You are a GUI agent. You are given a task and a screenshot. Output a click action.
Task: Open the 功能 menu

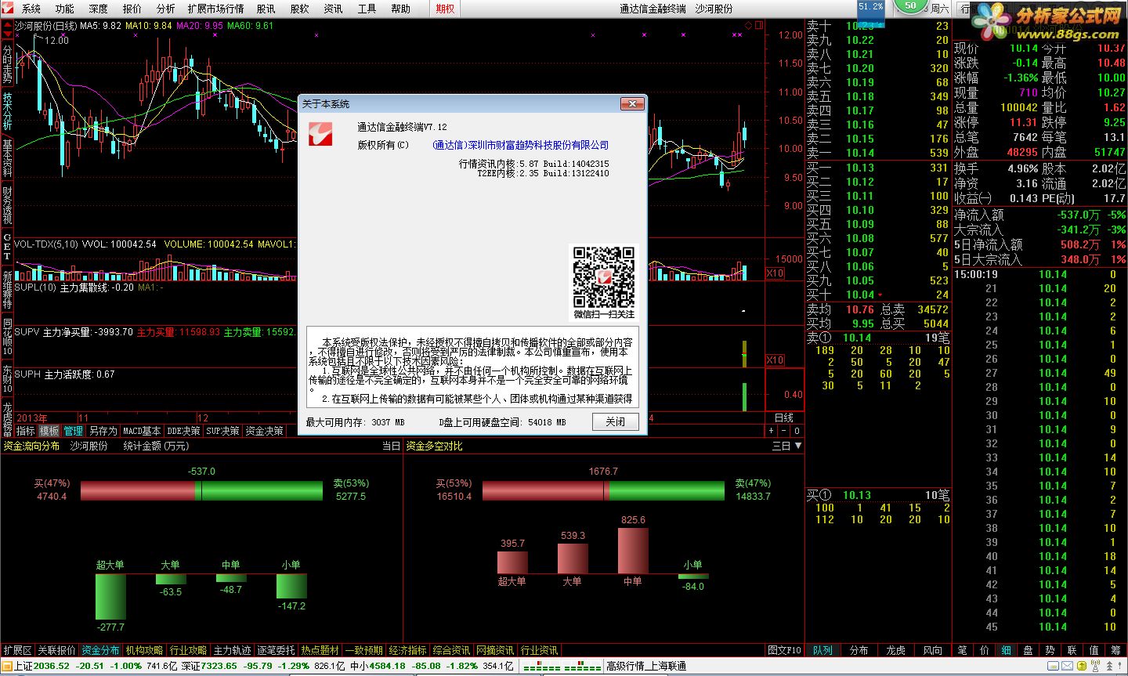65,9
